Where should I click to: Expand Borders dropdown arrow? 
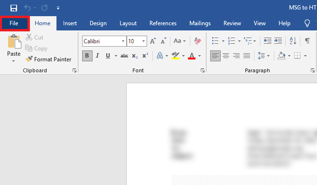[305, 56]
